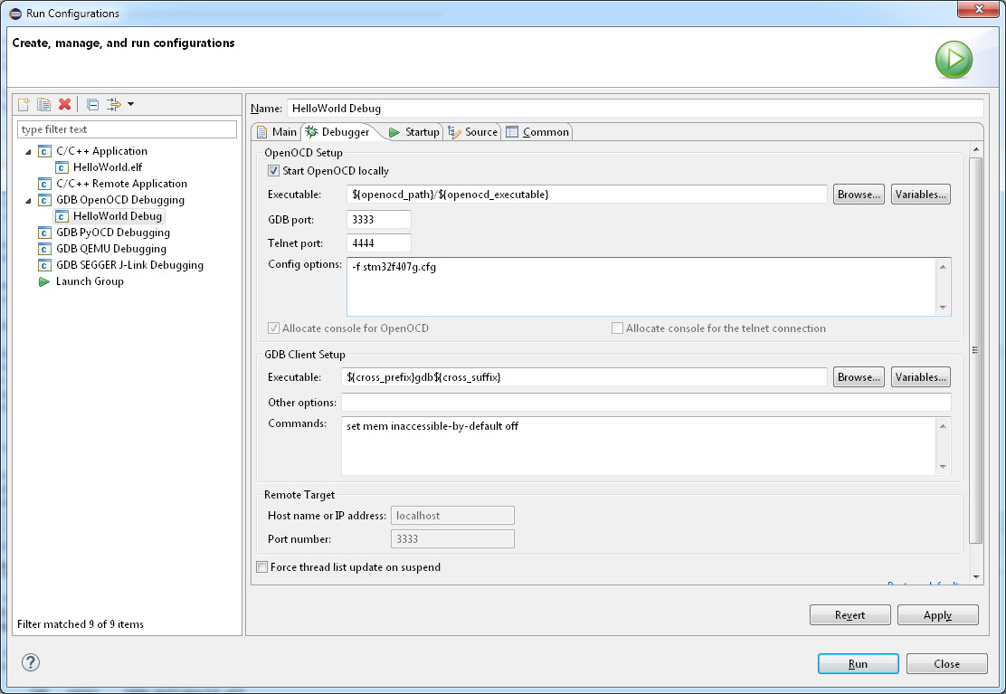The image size is (1006, 694).
Task: Click the Debugger panel vertical scrollbar
Action: [x=975, y=348]
